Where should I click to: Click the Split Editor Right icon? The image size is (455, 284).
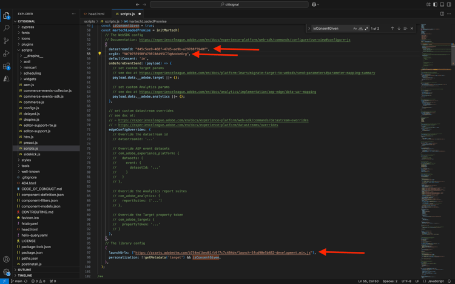tap(442, 13)
